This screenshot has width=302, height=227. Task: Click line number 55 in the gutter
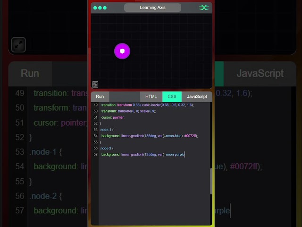click(95, 142)
